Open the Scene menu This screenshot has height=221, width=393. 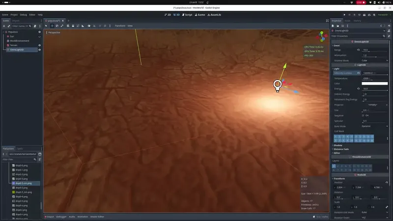pos(5,15)
